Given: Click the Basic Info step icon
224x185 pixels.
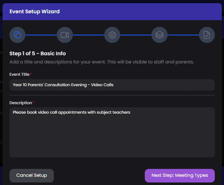Looking at the screenshot, I should pyautogui.click(x=17, y=35).
